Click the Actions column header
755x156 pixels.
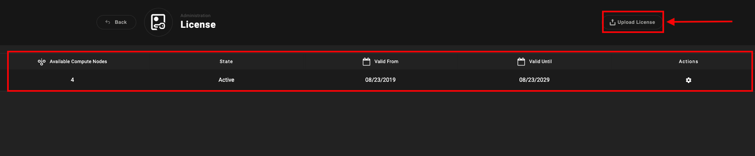click(689, 62)
